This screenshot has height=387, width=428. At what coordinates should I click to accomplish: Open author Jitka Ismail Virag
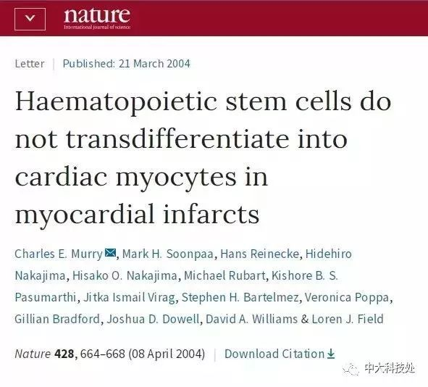tap(129, 297)
